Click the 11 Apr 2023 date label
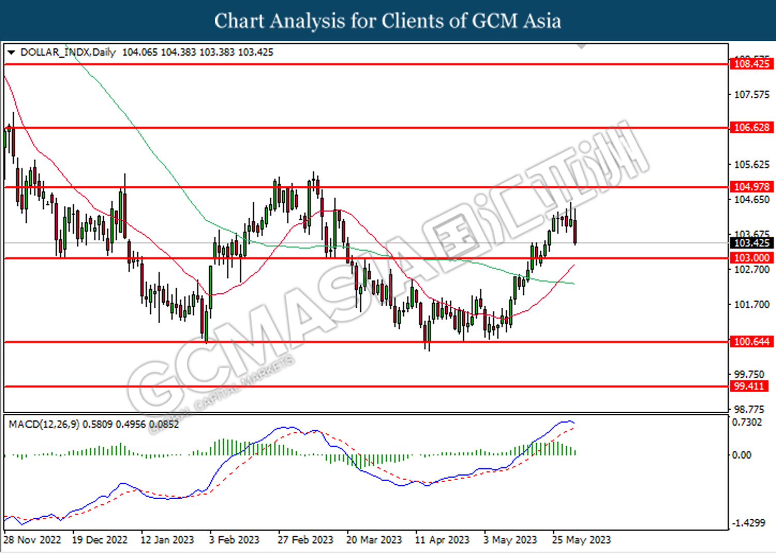 [442, 540]
